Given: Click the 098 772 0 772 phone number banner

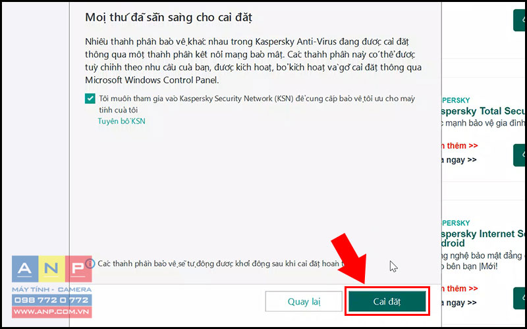Looking at the screenshot, I should point(52,300).
